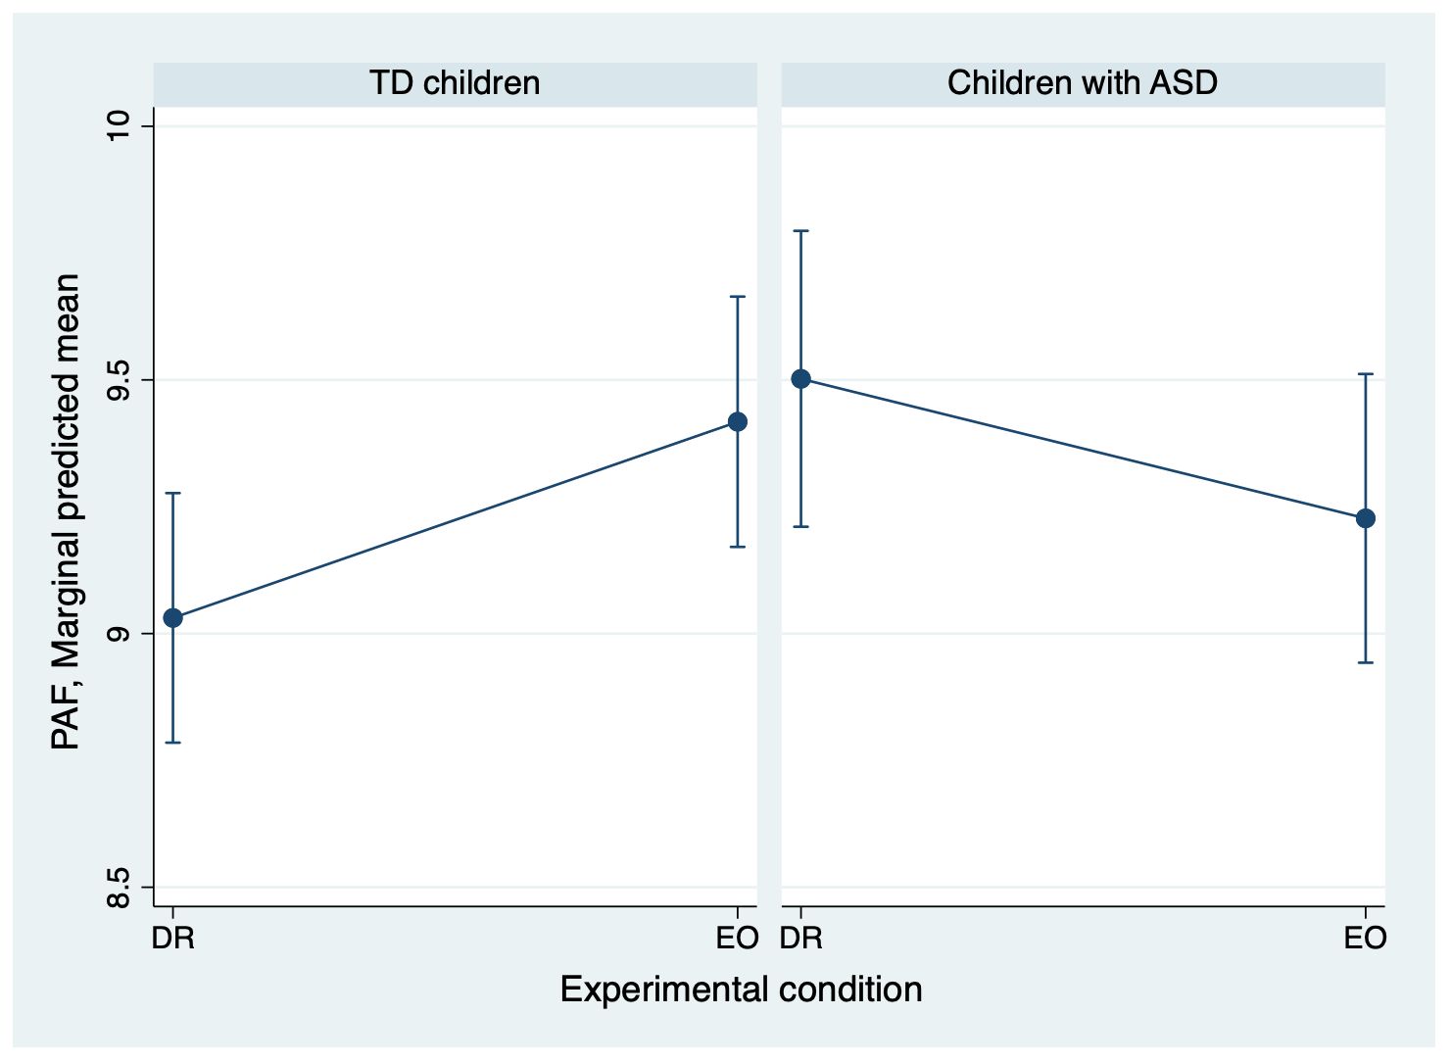Select the EO data point for TD children
This screenshot has height=1063, width=1451.
click(x=738, y=422)
